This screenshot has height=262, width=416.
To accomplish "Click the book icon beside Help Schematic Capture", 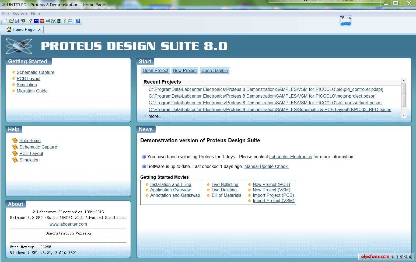I will click(x=15, y=147).
